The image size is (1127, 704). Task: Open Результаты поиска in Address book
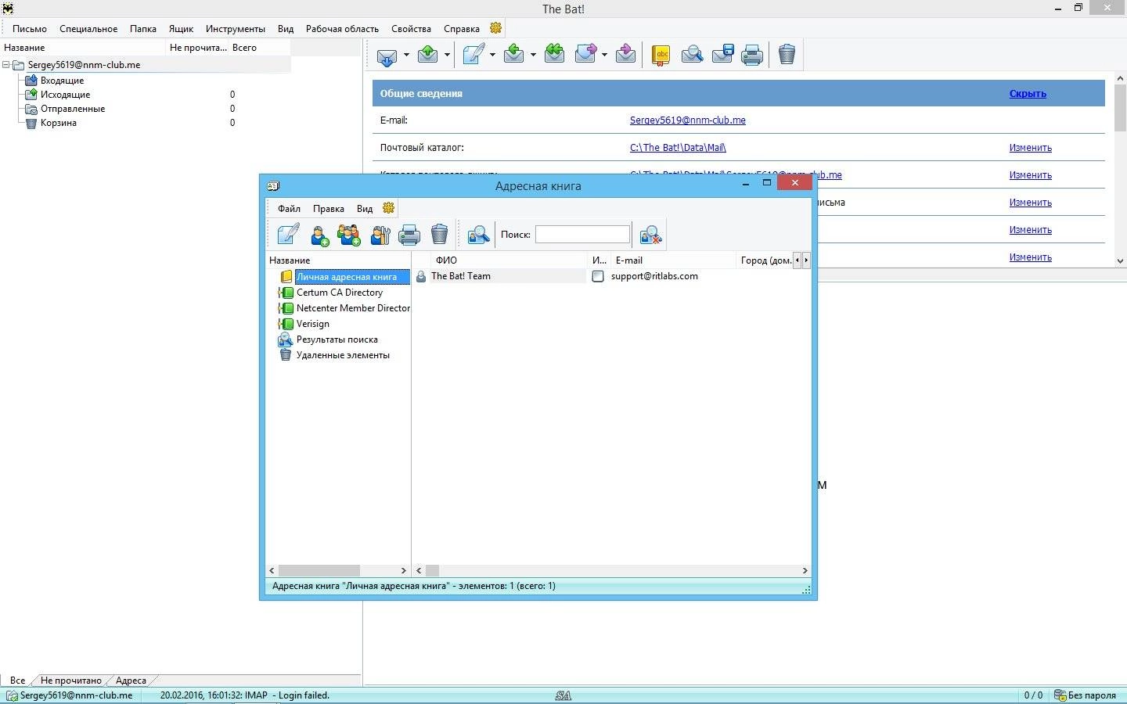[x=337, y=339]
